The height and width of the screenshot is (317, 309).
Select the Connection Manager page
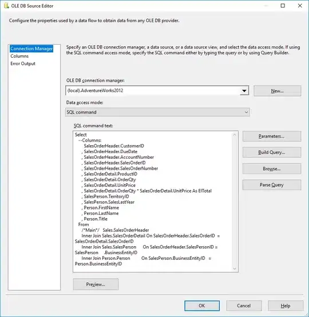(31, 49)
